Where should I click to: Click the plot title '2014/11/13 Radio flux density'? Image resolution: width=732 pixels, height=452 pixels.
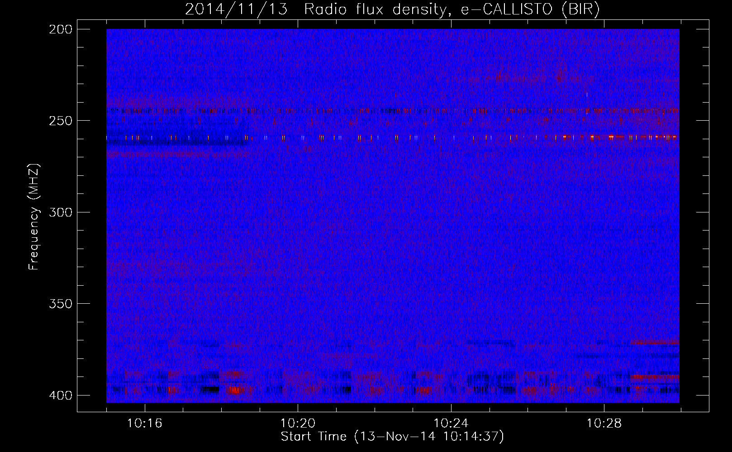392,9
